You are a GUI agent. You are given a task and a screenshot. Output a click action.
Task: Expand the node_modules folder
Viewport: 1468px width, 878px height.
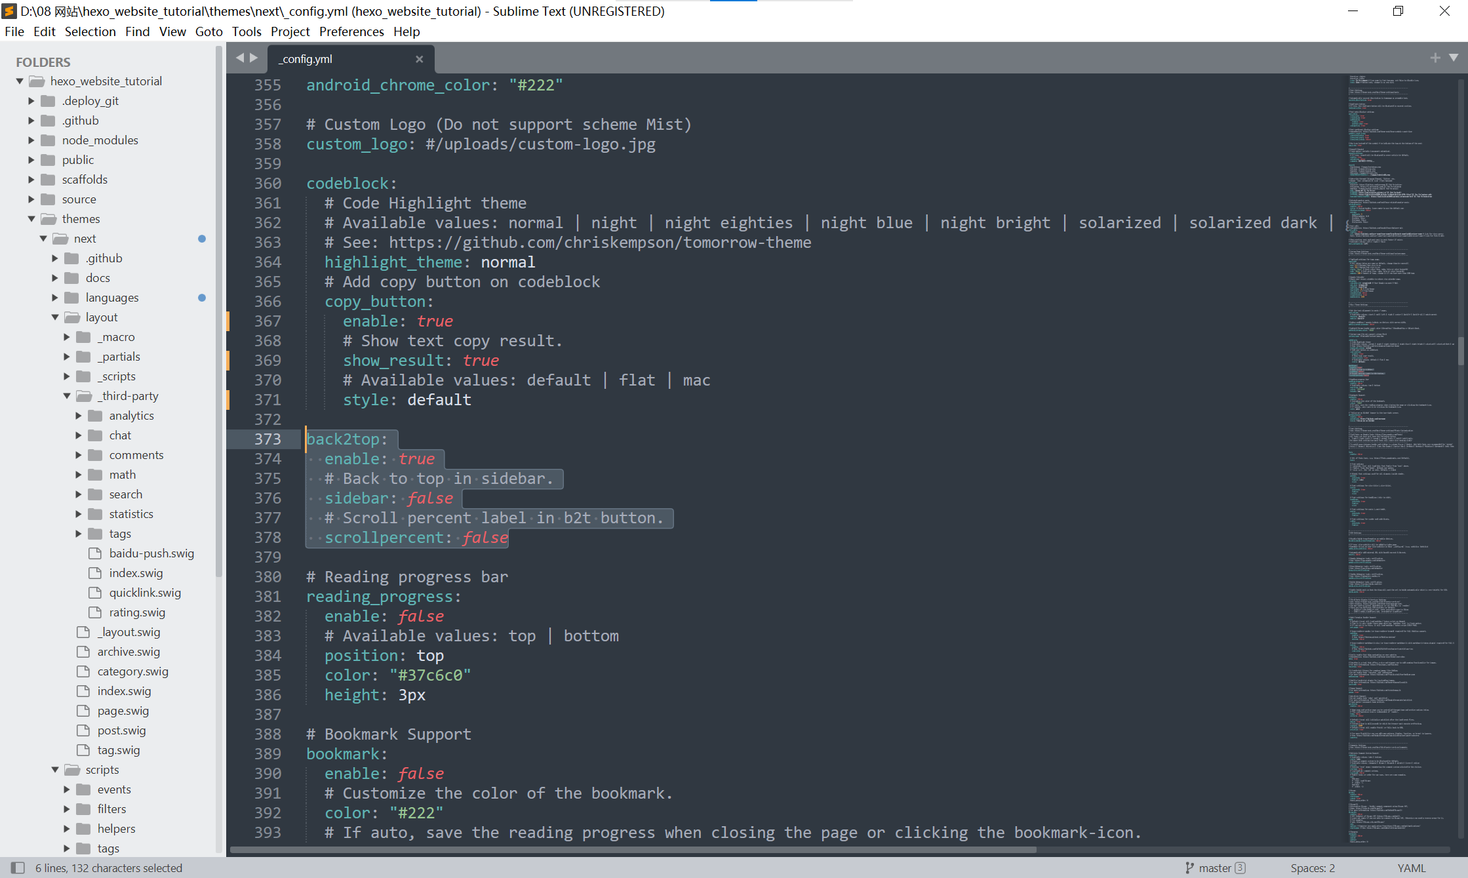31,140
